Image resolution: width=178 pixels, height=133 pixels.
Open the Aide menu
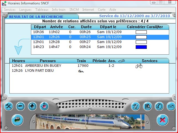pyautogui.click(x=113, y=10)
